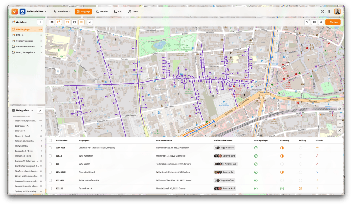
Task: Check the row with key 23567235
Action: tap(50, 148)
